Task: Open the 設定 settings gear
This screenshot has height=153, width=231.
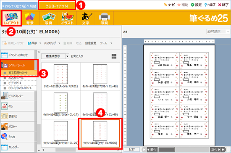Action: 196,5
